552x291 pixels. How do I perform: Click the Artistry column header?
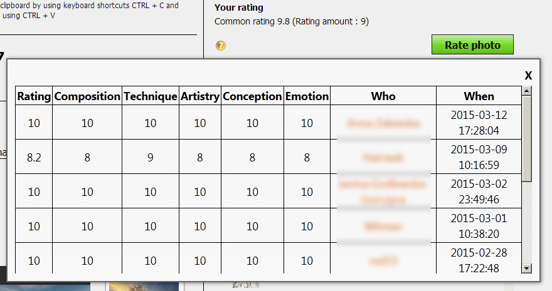point(200,96)
